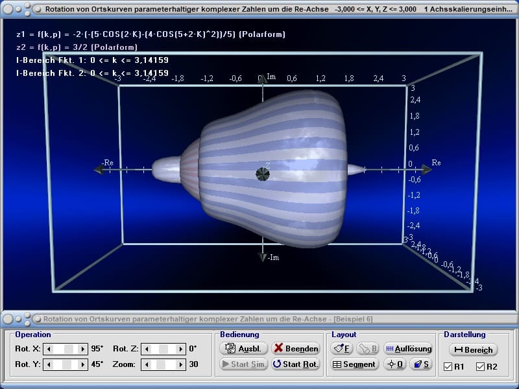Click the Im axis label at top
This screenshot has width=519, height=389.
[x=271, y=77]
